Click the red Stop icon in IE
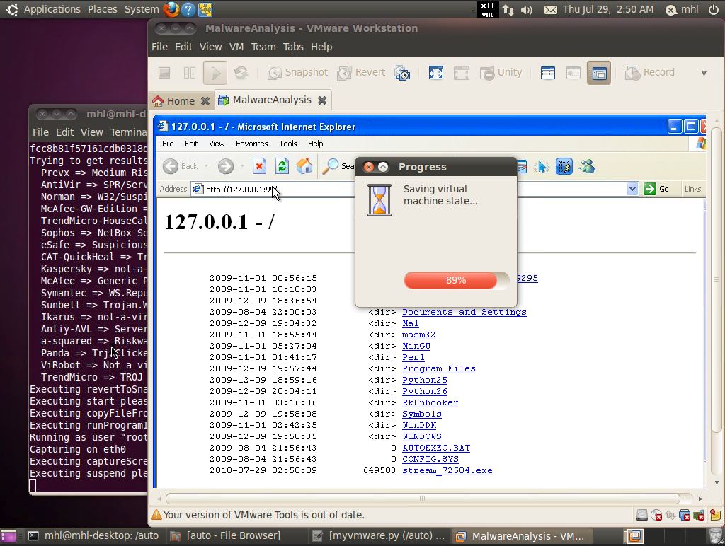Screen dimensions: 725x546 point(259,166)
